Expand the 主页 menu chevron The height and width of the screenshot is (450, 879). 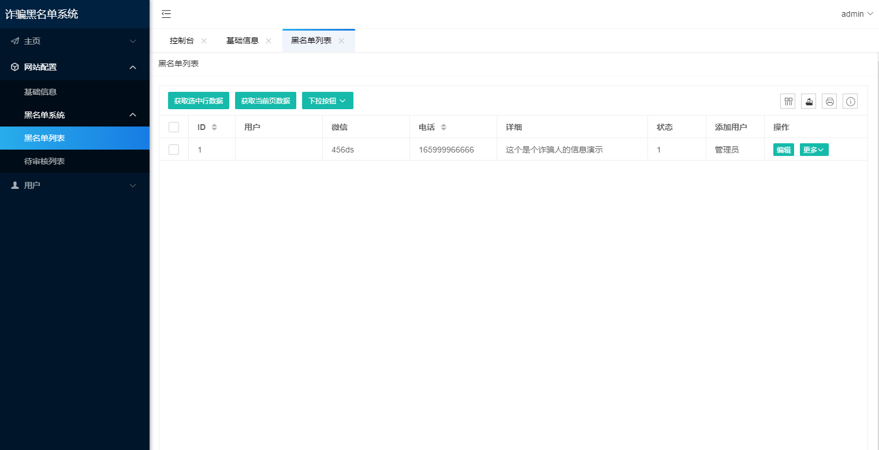133,41
